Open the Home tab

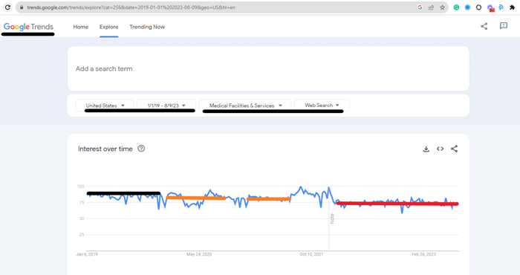pyautogui.click(x=80, y=27)
